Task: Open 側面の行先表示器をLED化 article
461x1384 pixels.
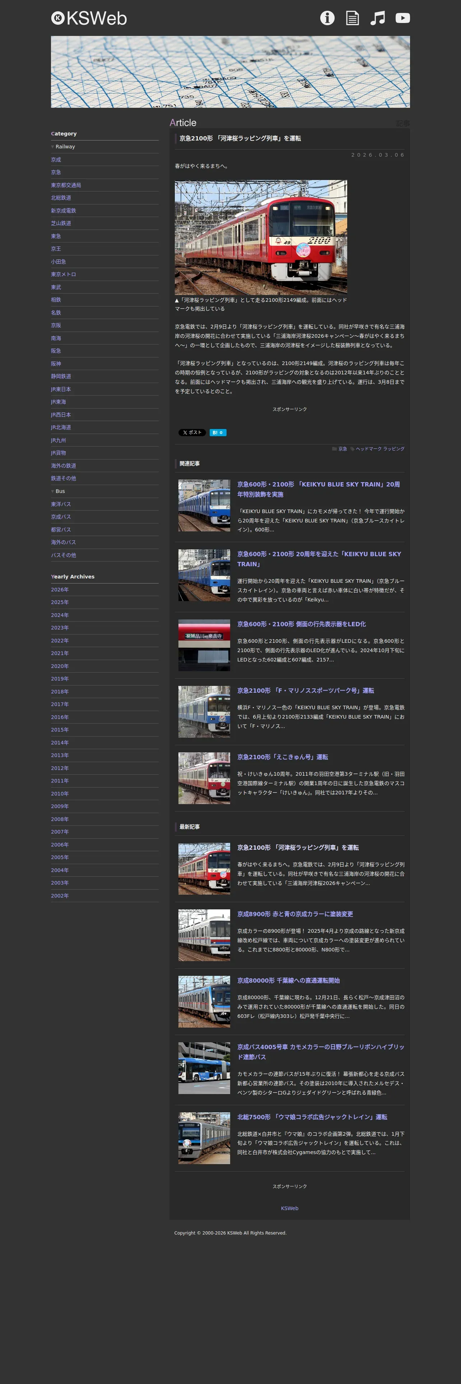Action: [302, 624]
